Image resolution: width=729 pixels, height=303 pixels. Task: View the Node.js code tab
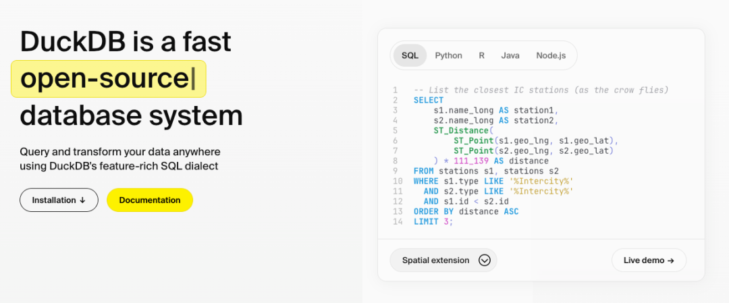tap(551, 55)
